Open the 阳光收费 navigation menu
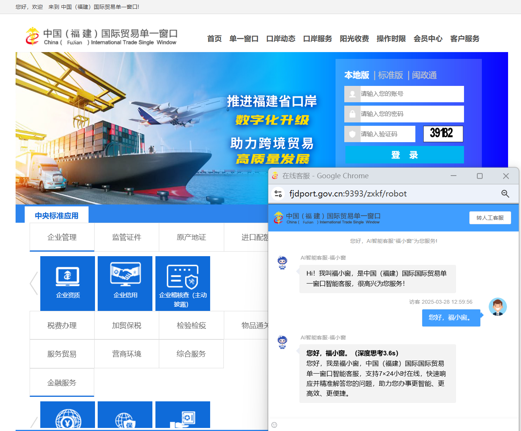The width and height of the screenshot is (521, 431). pos(354,39)
